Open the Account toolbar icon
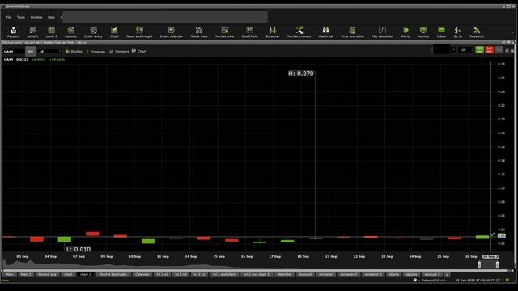The width and height of the screenshot is (518, 291). point(13,32)
